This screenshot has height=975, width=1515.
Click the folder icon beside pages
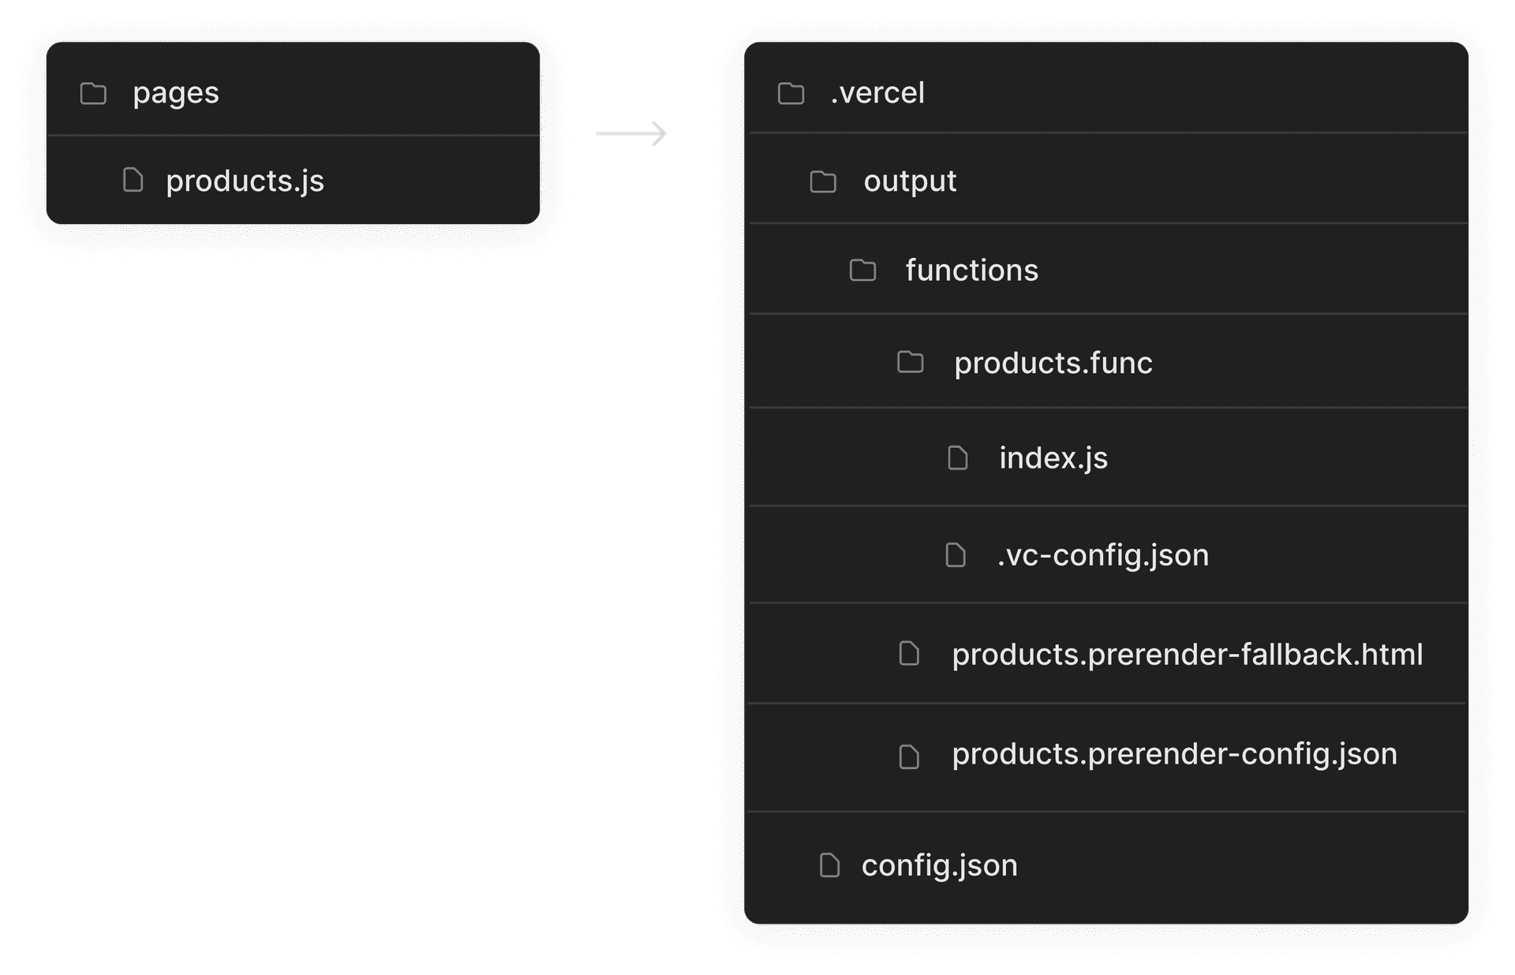(93, 94)
